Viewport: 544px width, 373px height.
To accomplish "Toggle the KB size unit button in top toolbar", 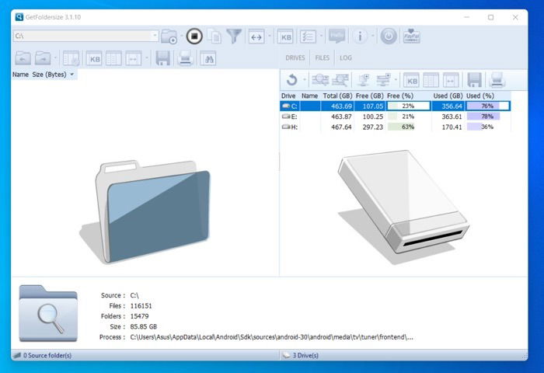I will pyautogui.click(x=285, y=36).
